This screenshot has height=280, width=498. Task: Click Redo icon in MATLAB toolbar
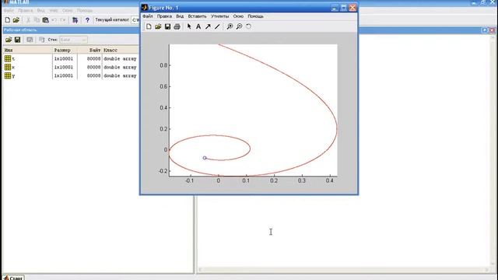[x=62, y=20]
